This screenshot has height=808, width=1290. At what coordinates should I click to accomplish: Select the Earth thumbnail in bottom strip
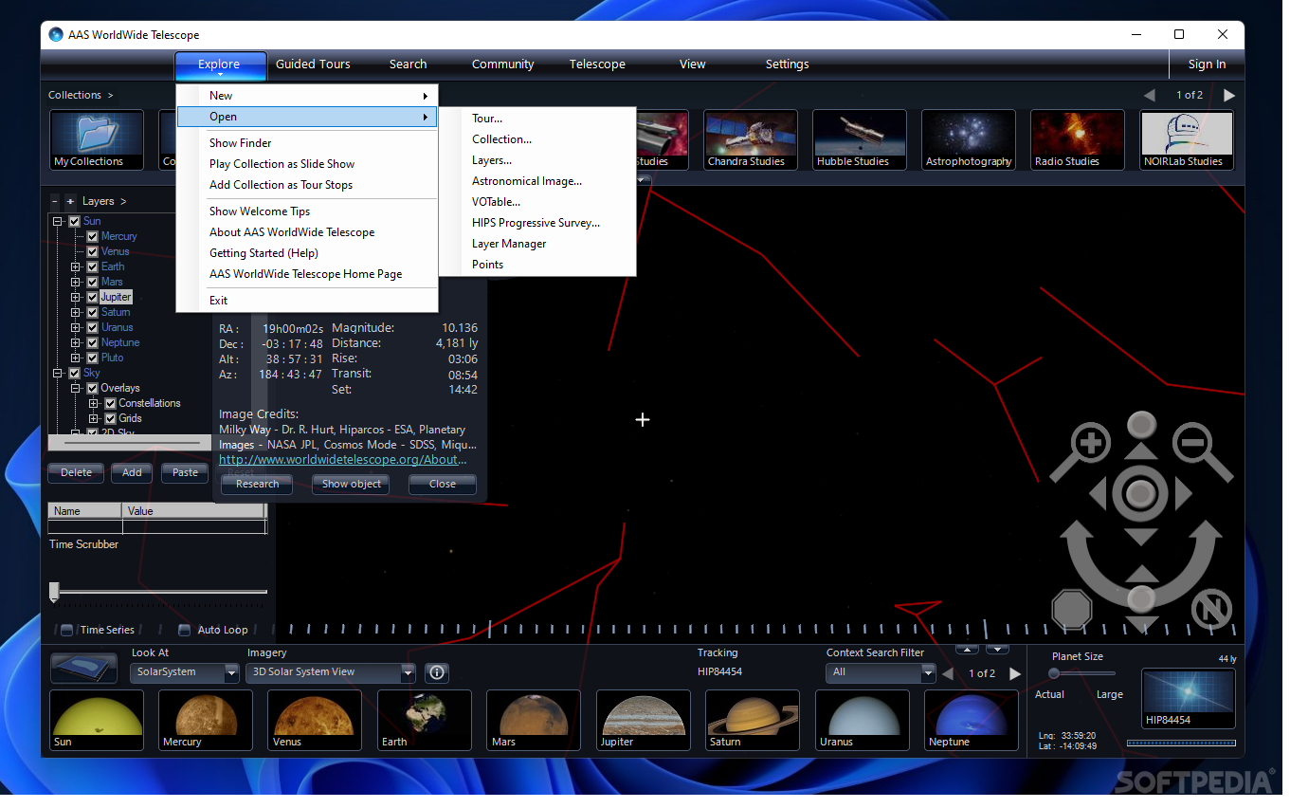425,720
